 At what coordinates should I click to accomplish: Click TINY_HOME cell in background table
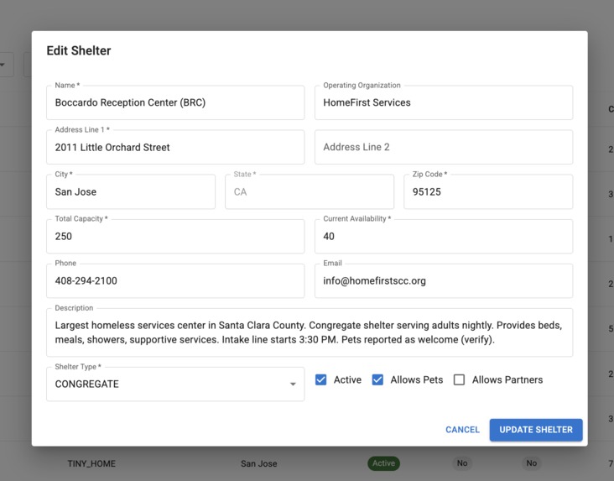point(91,463)
